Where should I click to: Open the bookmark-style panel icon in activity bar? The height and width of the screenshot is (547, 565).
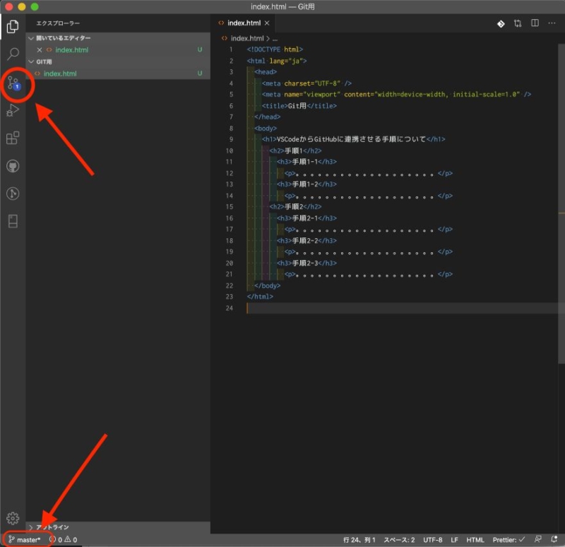click(13, 221)
